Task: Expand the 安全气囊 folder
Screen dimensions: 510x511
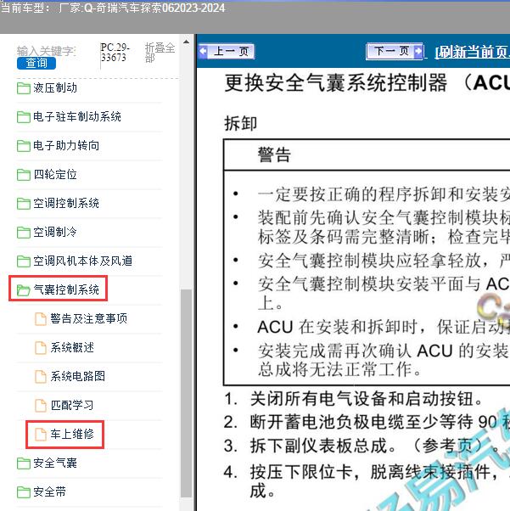Action: pos(55,463)
